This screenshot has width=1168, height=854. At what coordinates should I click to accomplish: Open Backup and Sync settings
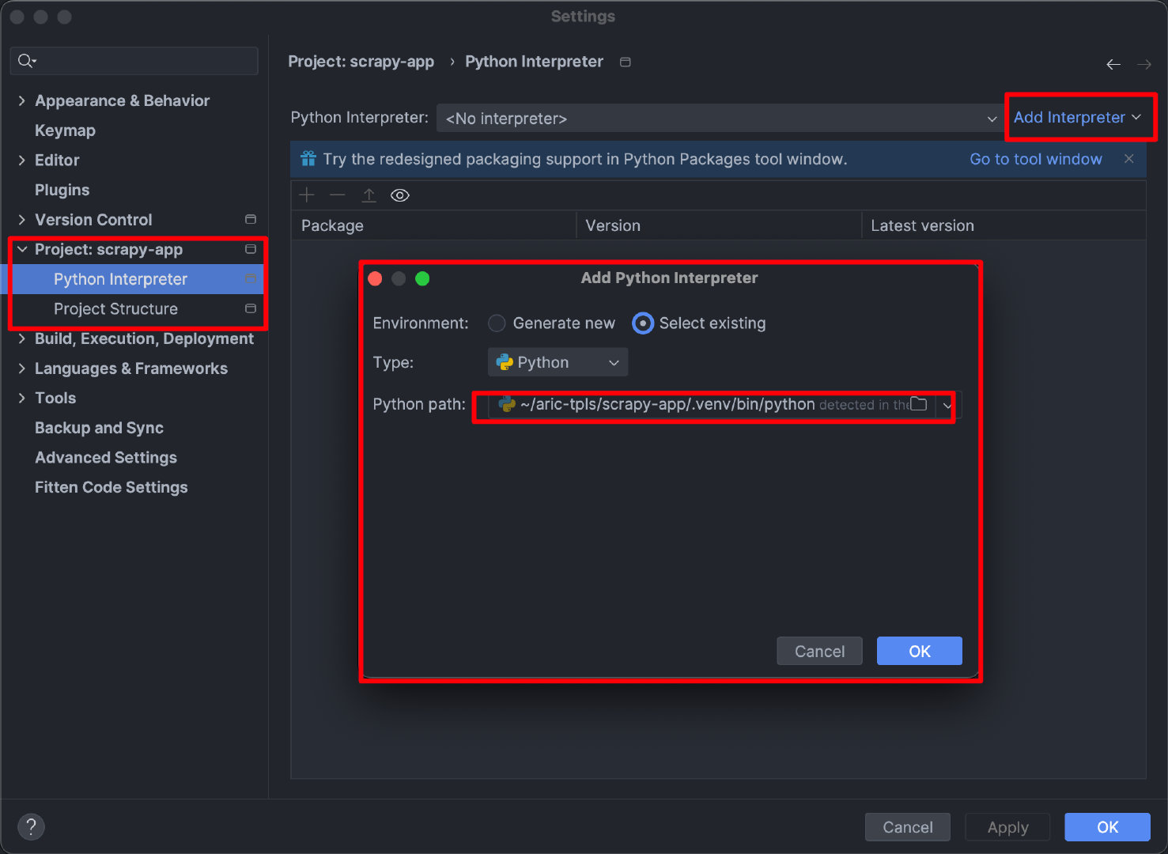[99, 428]
